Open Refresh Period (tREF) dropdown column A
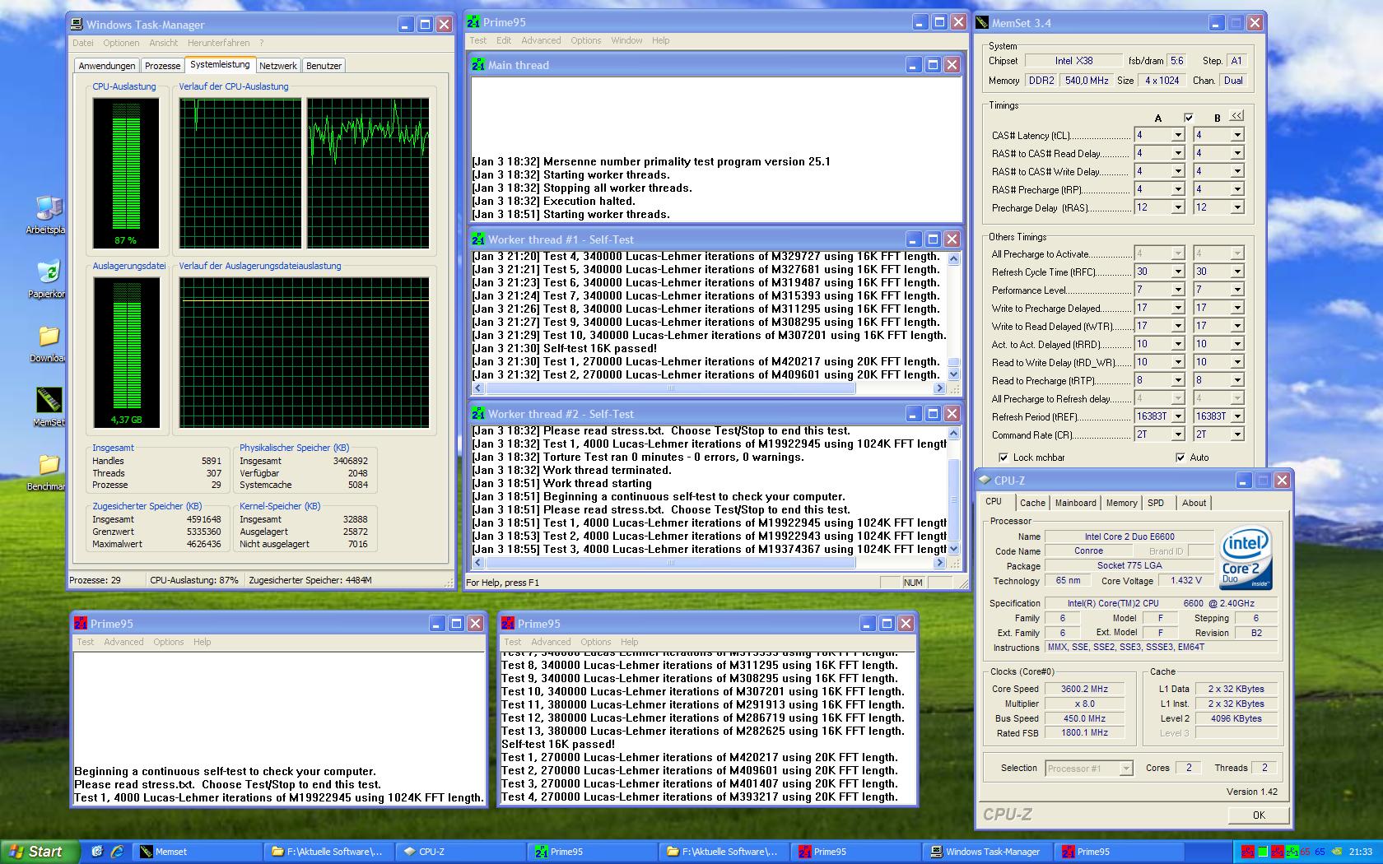The width and height of the screenshot is (1383, 864). click(1178, 416)
